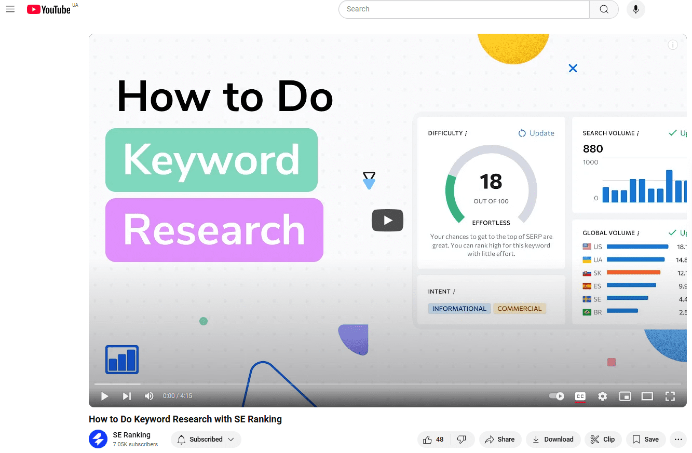692x453 pixels.
Task: Toggle closed captions CC button
Action: point(580,396)
